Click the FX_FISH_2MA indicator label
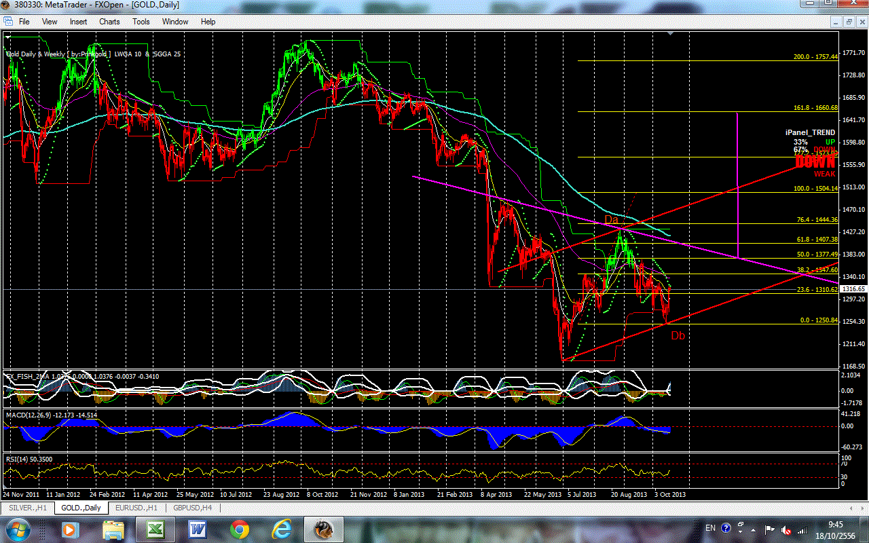This screenshot has width=869, height=543. pyautogui.click(x=83, y=375)
